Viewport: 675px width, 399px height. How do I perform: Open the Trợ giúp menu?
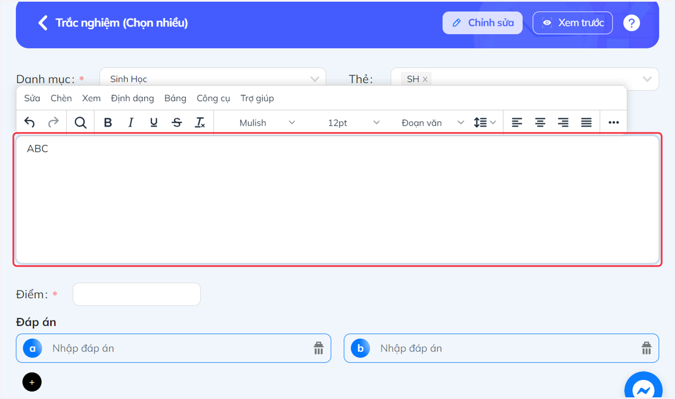pos(257,98)
